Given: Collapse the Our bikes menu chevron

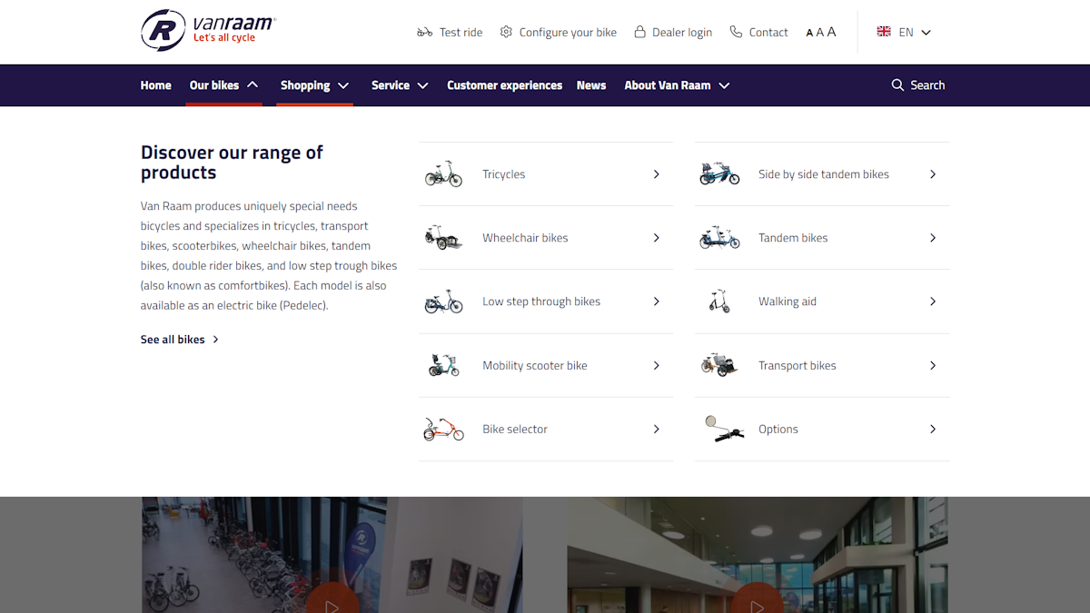Looking at the screenshot, I should (253, 84).
